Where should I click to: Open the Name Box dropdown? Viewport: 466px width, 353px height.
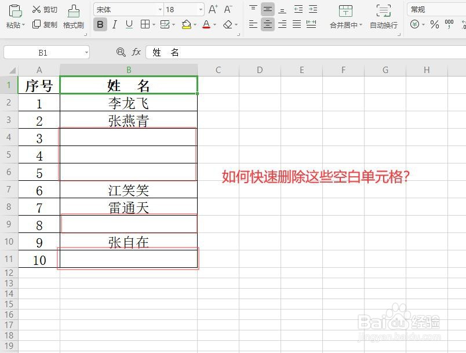tap(86, 52)
